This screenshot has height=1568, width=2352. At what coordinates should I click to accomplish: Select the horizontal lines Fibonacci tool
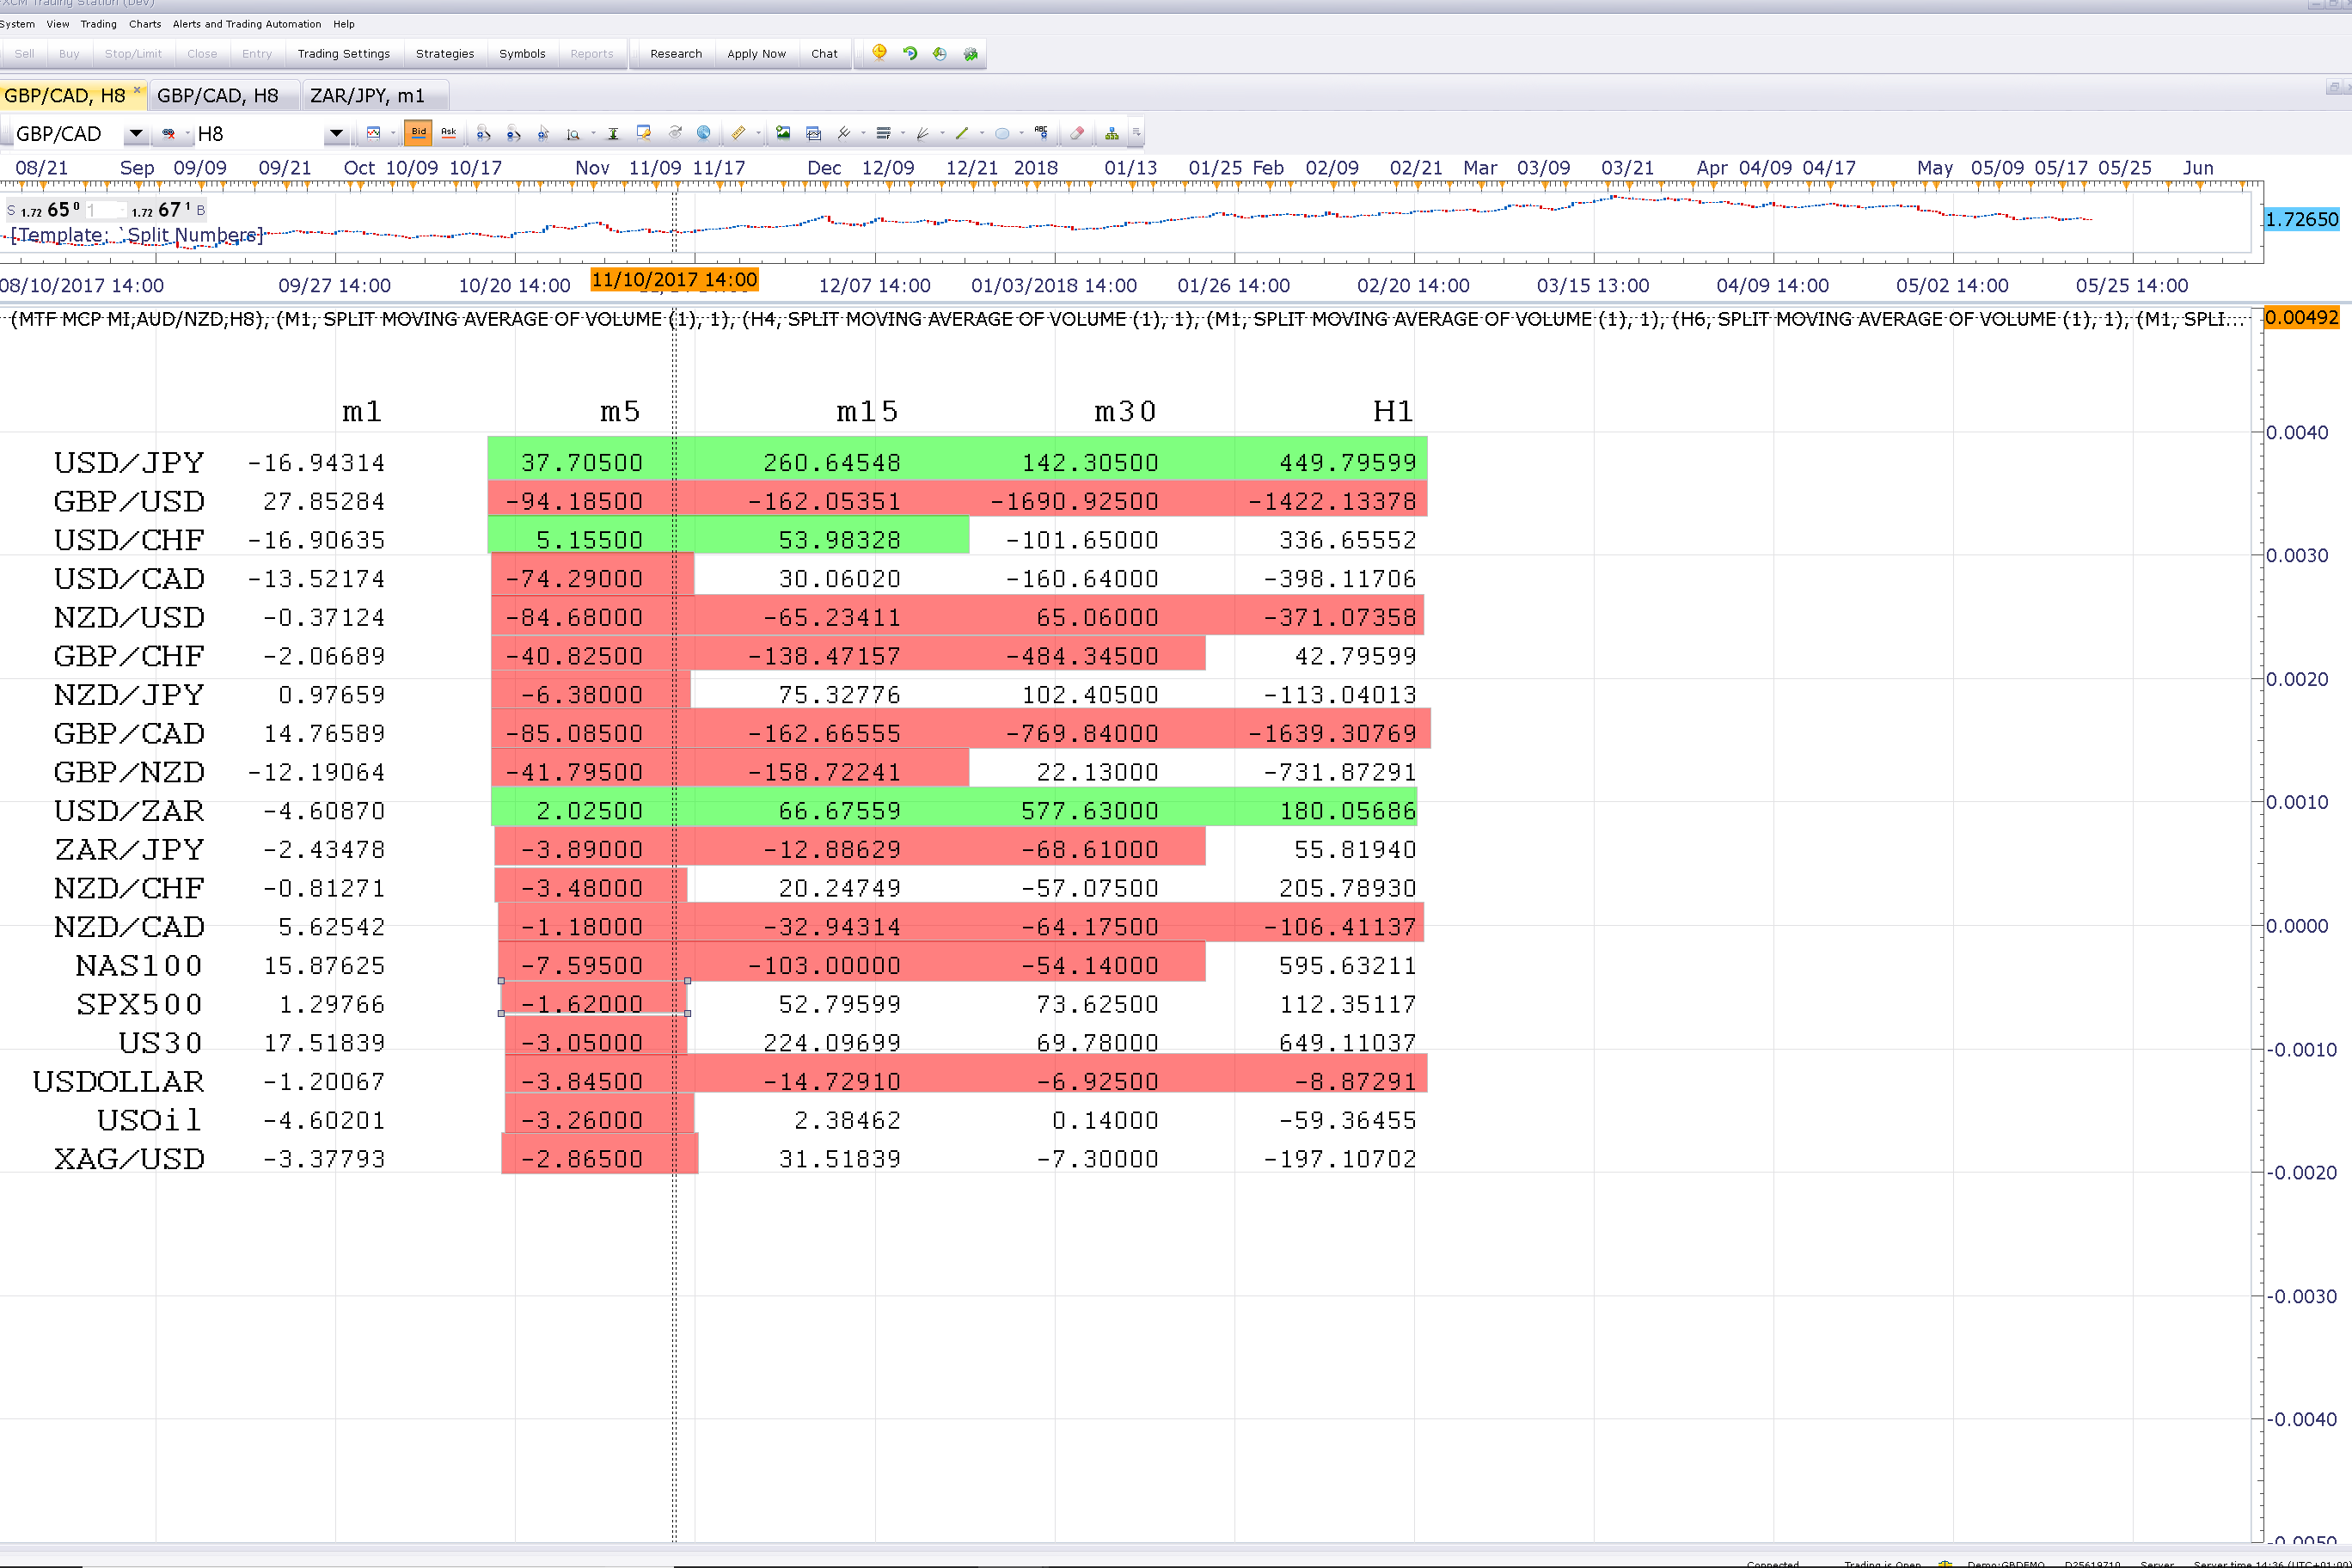pyautogui.click(x=883, y=133)
